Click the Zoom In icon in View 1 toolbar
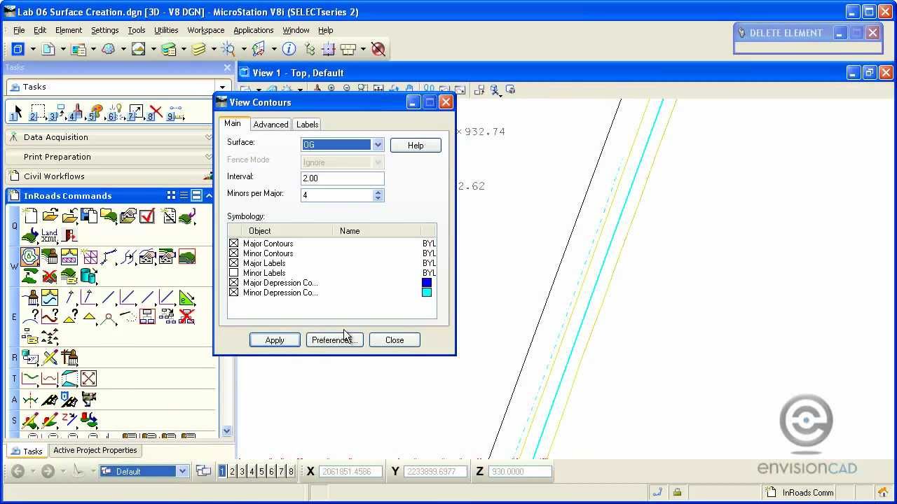This screenshot has height=504, width=897. tap(331, 90)
